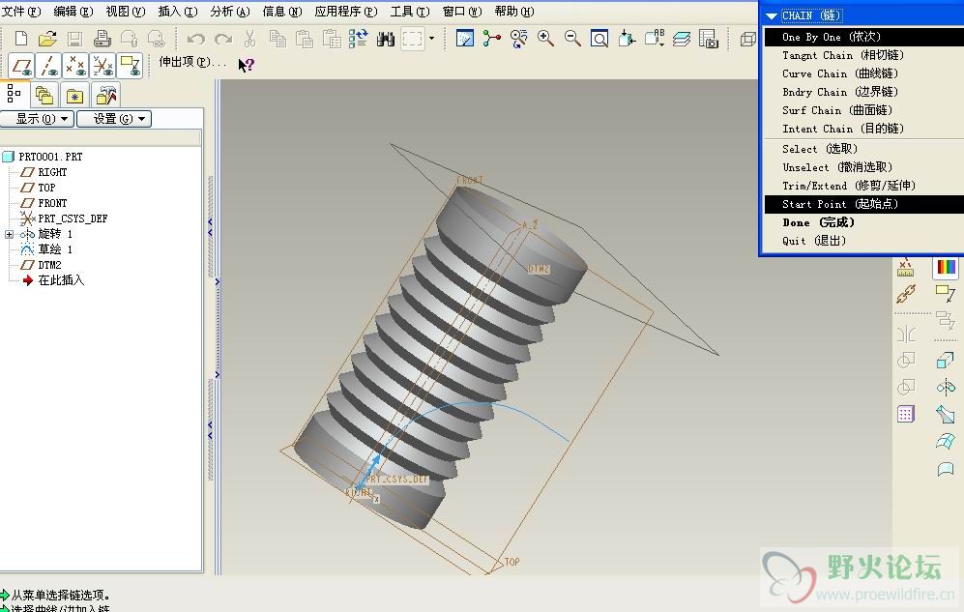Click the color appearance swatch icon
Screen dimensions: 964x612
[x=946, y=267]
